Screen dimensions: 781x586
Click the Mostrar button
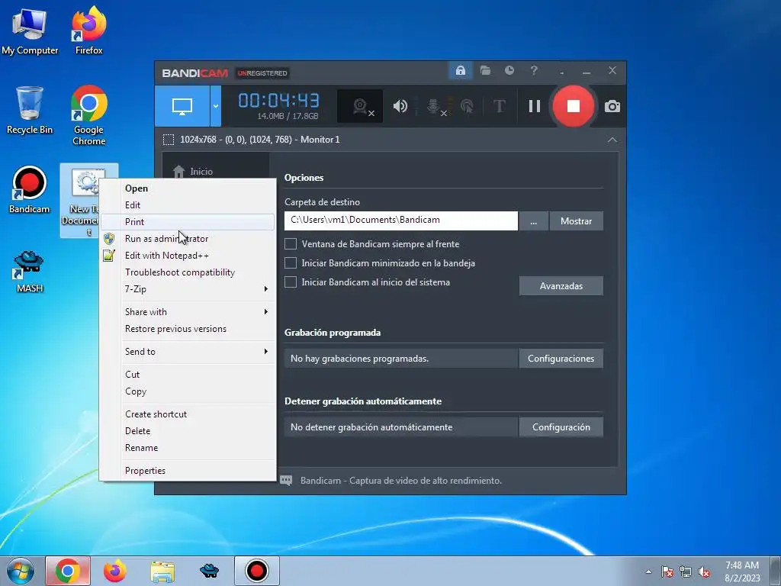pos(577,221)
